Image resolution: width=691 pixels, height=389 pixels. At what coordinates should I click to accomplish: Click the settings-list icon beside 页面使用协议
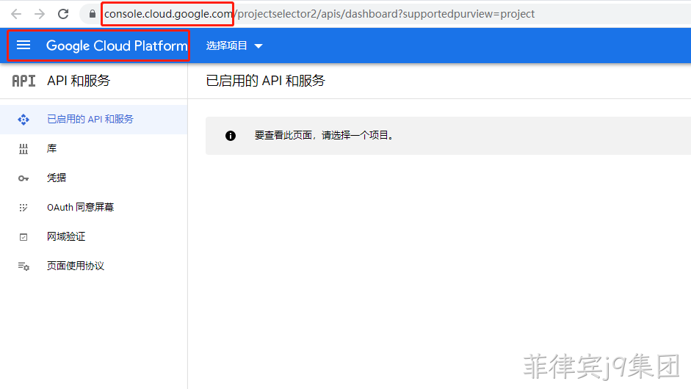coord(23,266)
